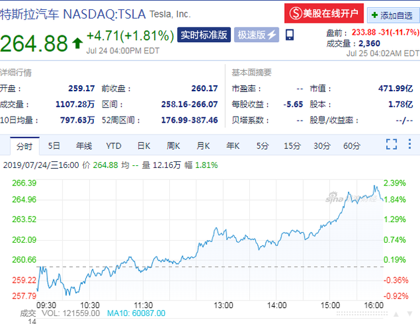This screenshot has width=420, height=324.
Task: Select the 分时 chart tab
Action: coord(25,146)
